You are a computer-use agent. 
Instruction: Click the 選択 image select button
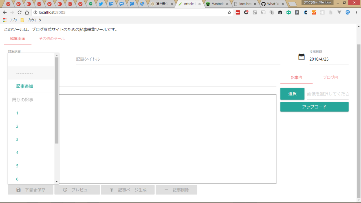pyautogui.click(x=292, y=94)
